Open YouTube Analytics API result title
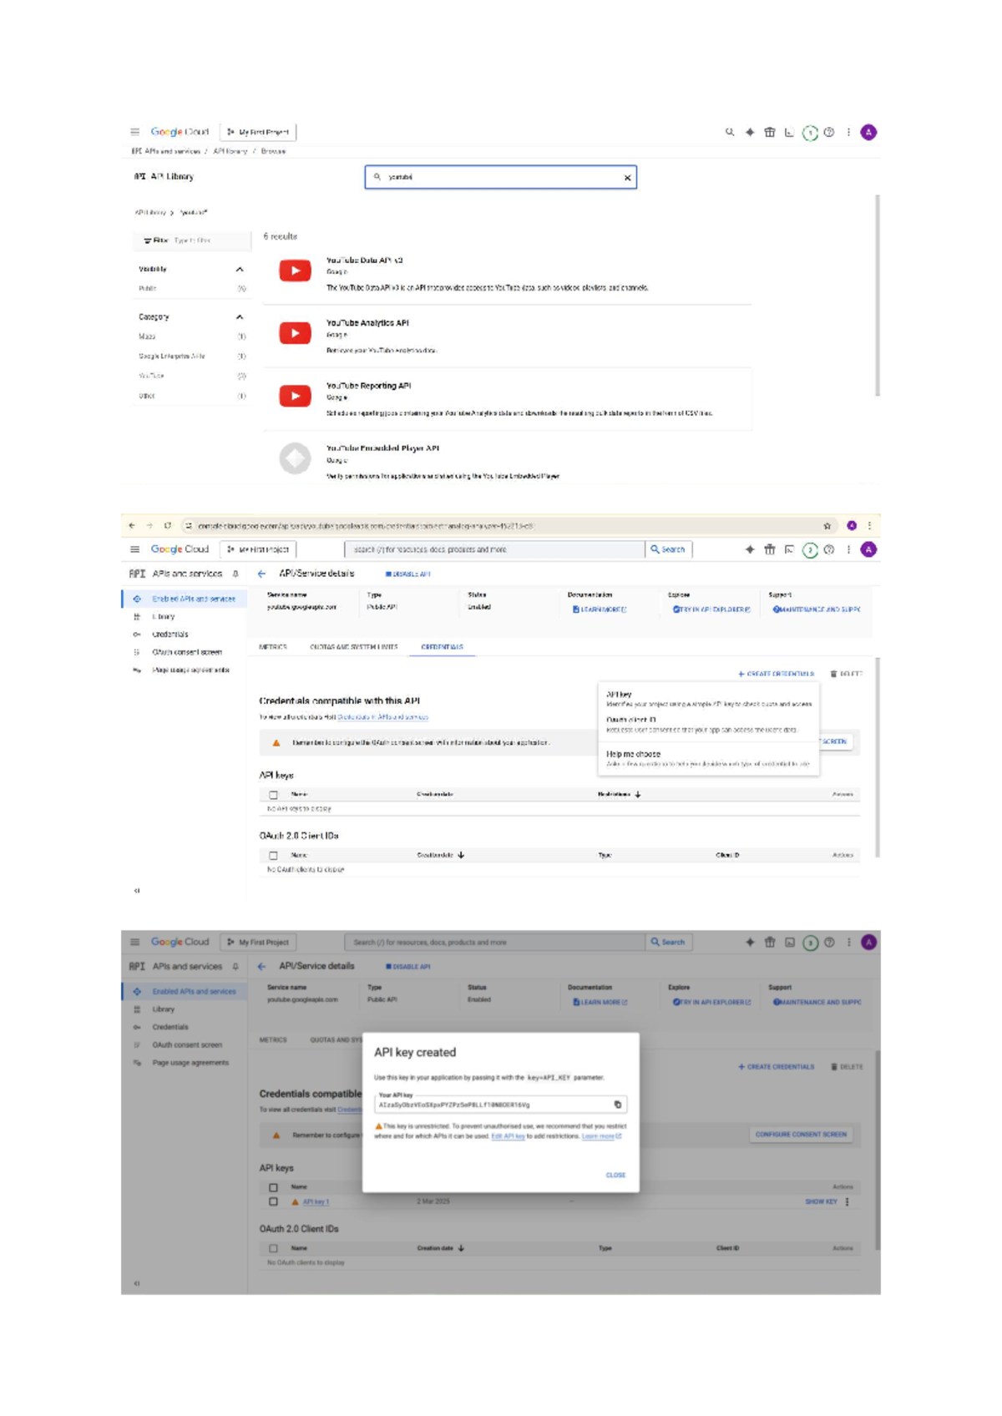The width and height of the screenshot is (1002, 1416). click(367, 323)
